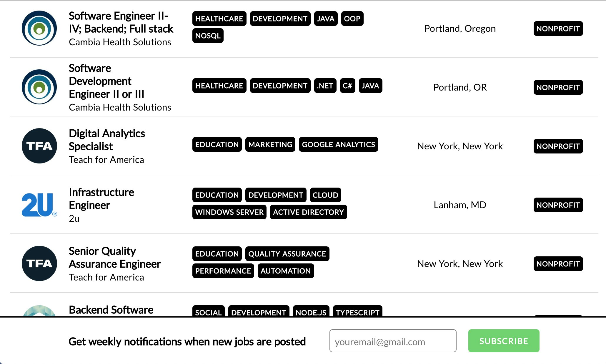Select the TYPESCRIPT tag on the bottom listing
This screenshot has width=606, height=364.
pos(357,313)
